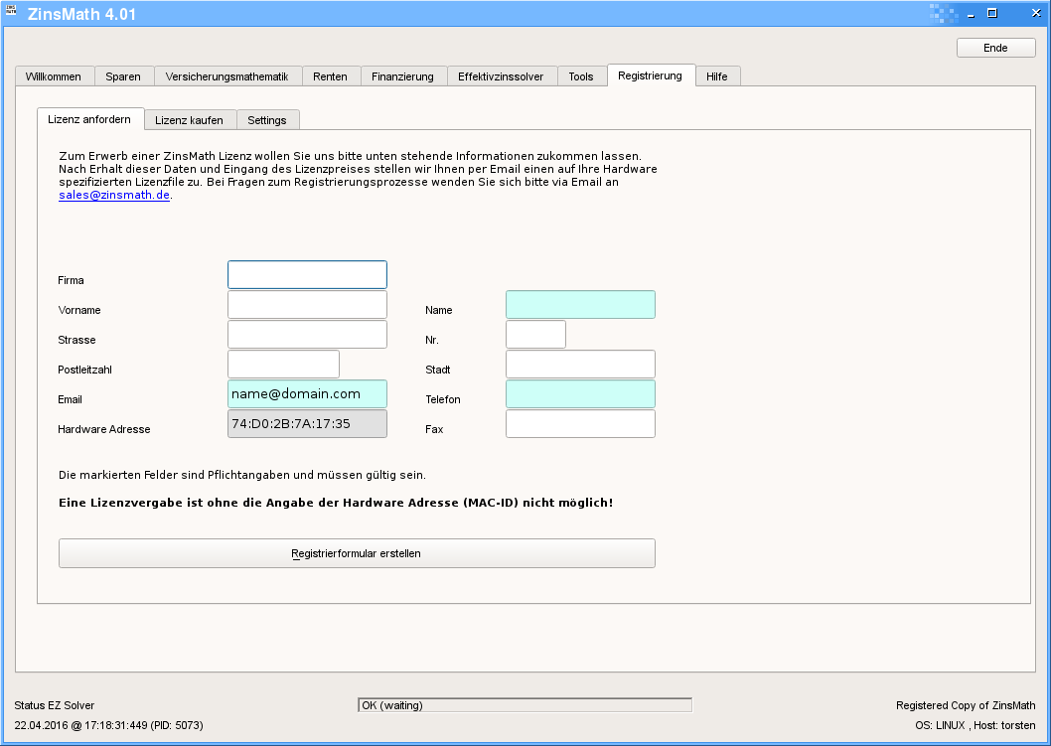Viewport: 1051px width, 746px height.
Task: Focus the Postleitzahl input box
Action: [283, 365]
